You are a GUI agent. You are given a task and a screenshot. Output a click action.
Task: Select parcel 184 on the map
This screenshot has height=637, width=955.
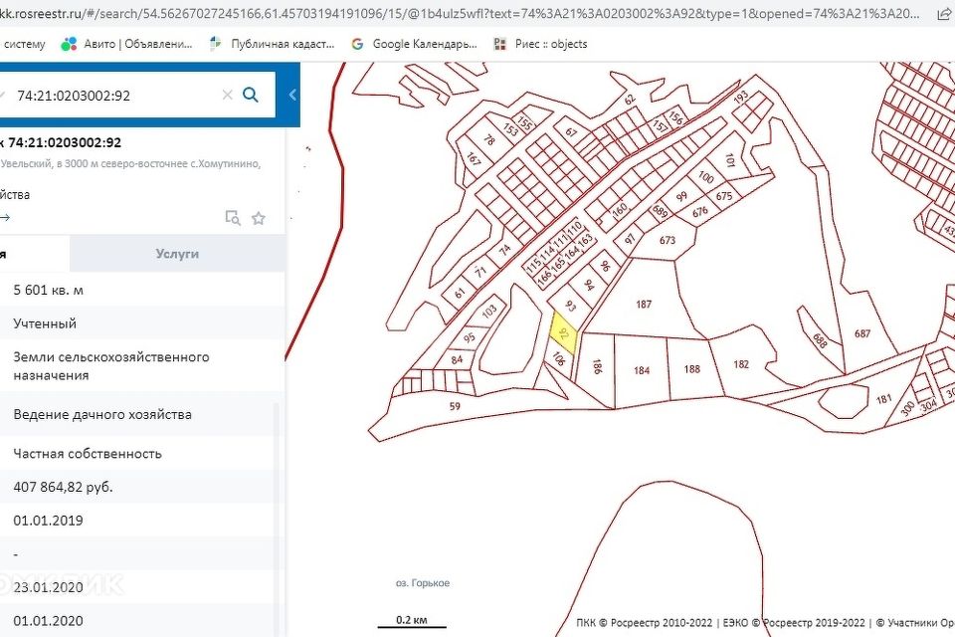(x=641, y=371)
